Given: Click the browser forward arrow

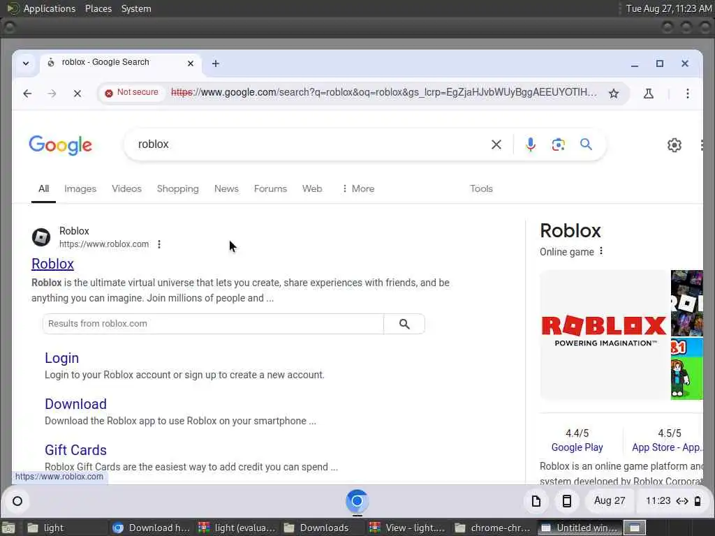Looking at the screenshot, I should (52, 94).
